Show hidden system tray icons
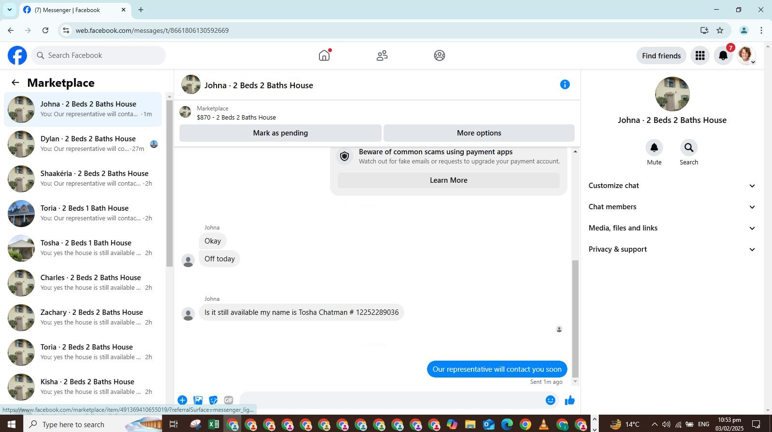This screenshot has width=772, height=432. pyautogui.click(x=654, y=424)
